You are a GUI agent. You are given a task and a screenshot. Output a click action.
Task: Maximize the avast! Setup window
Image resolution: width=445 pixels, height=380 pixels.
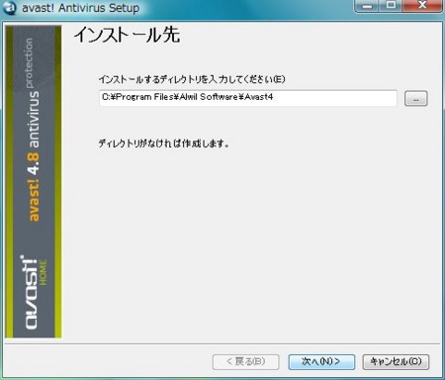pos(391,6)
